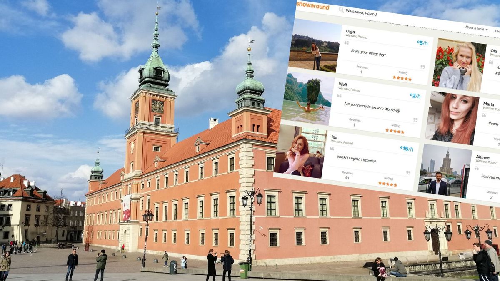Click the quote icon on Well's card
The height and width of the screenshot is (281, 500).
(339, 94)
